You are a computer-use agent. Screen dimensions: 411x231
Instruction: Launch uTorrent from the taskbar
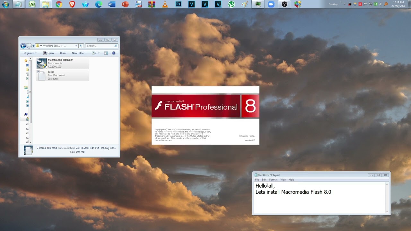coord(231,4)
